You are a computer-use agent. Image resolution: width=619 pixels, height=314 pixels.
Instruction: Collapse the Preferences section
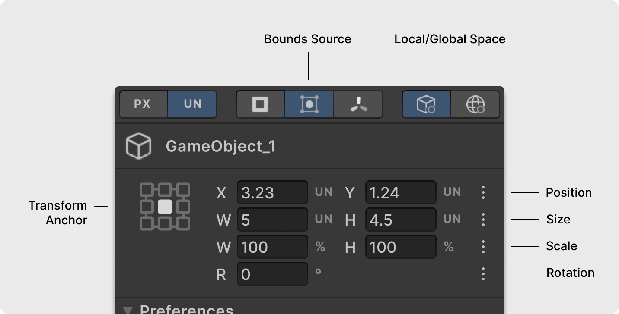click(128, 310)
